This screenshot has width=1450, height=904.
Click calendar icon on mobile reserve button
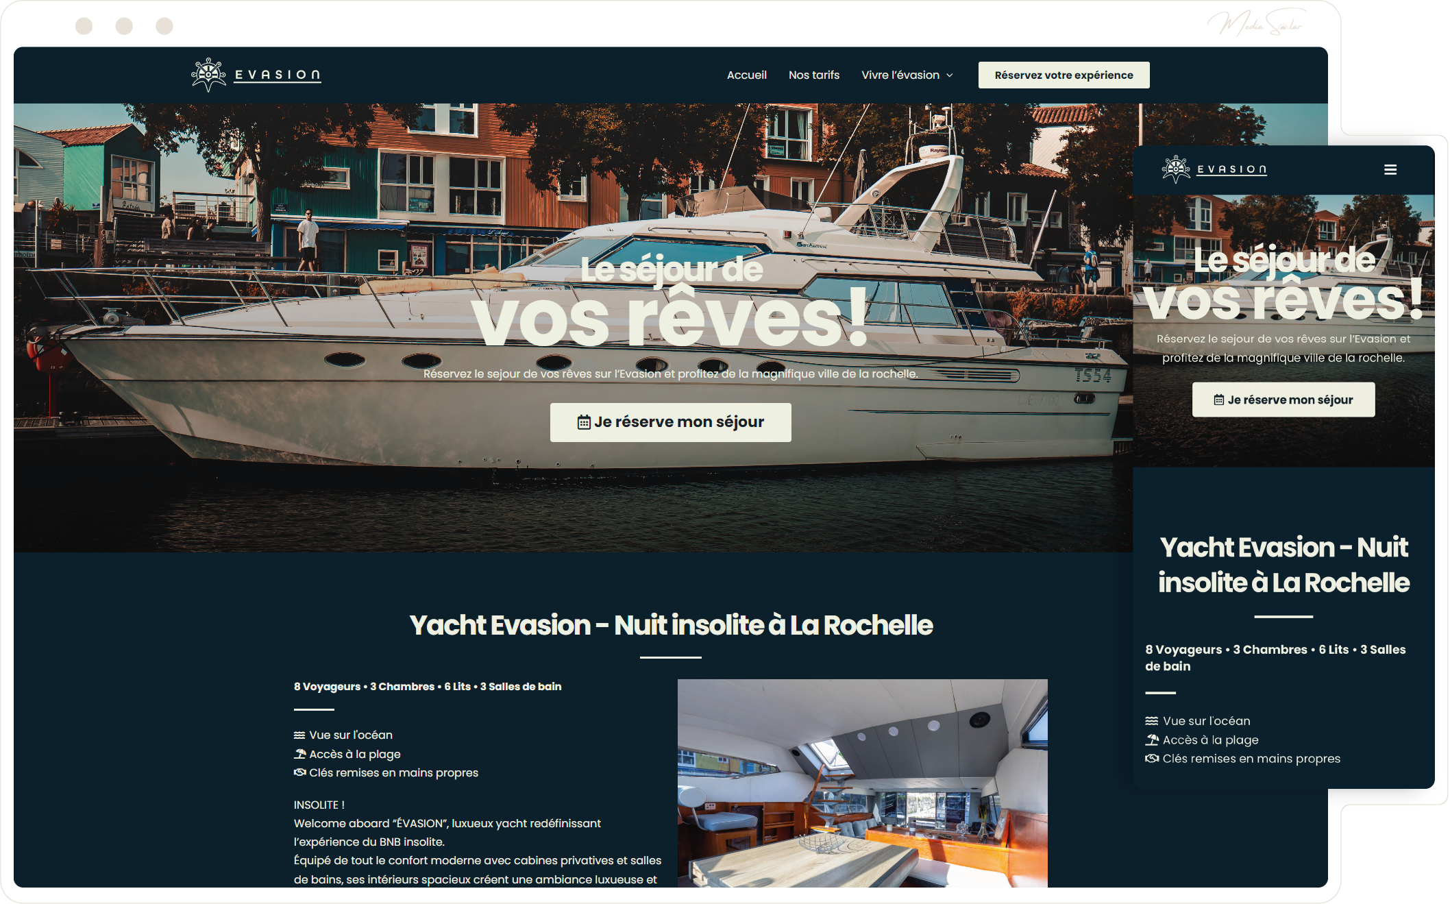coord(1219,400)
